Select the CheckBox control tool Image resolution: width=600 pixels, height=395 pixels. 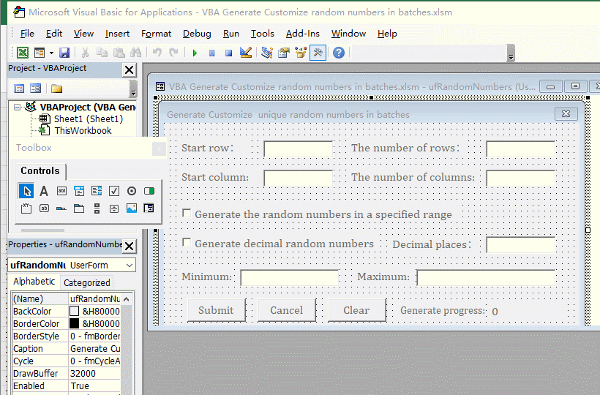point(114,191)
